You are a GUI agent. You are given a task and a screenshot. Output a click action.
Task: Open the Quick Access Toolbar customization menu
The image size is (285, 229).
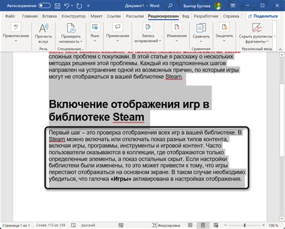pos(88,6)
